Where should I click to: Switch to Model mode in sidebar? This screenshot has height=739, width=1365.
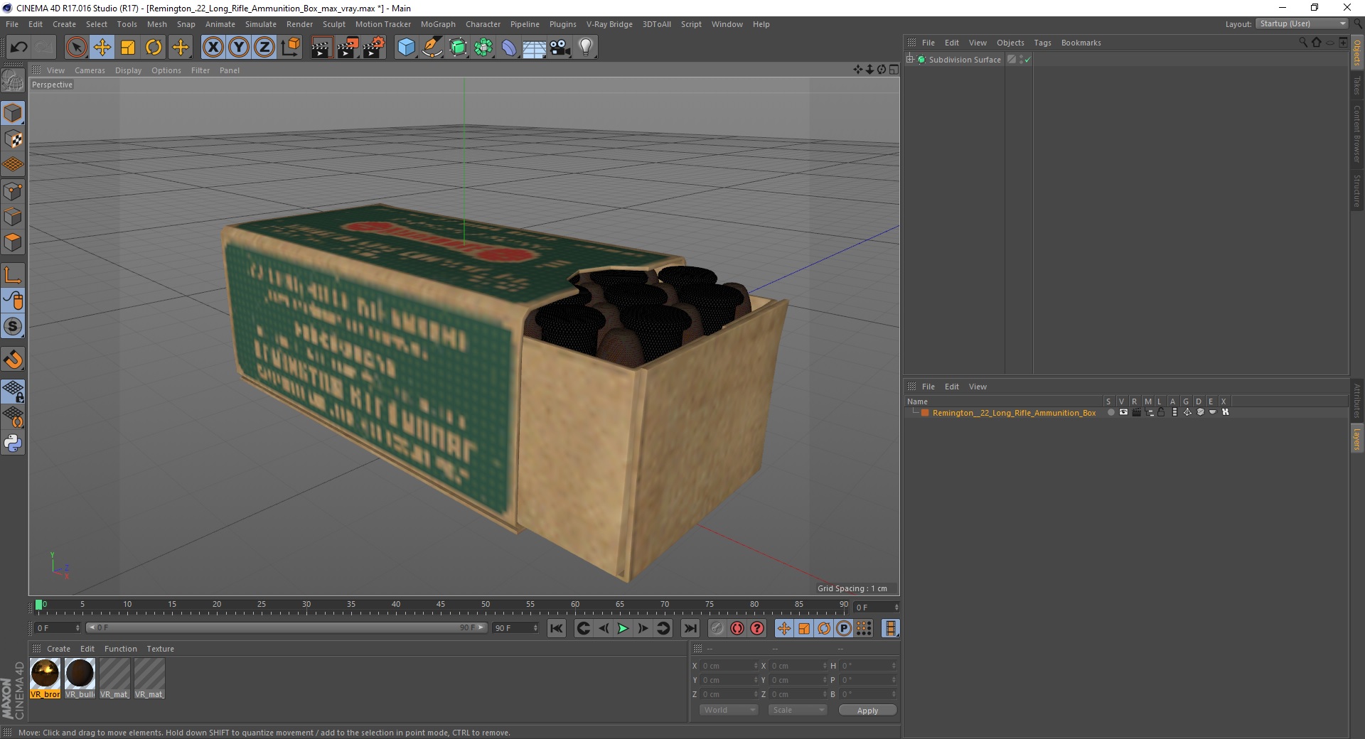pos(13,113)
